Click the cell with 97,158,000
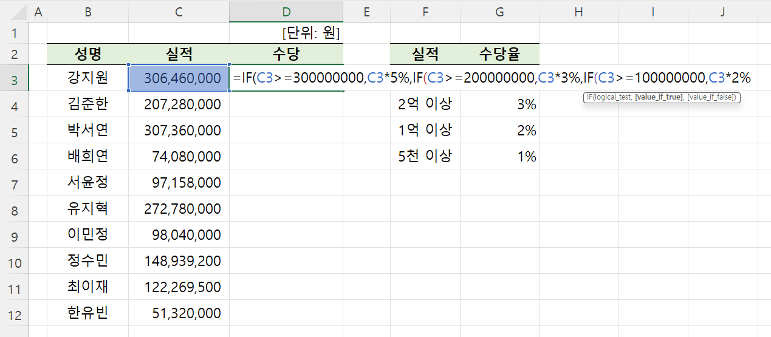 (179, 183)
